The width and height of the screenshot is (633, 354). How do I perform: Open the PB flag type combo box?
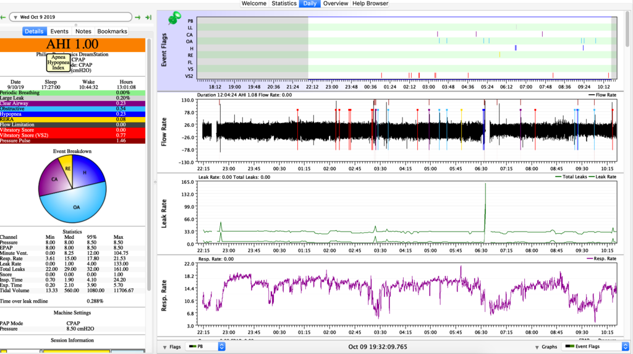(x=206, y=347)
